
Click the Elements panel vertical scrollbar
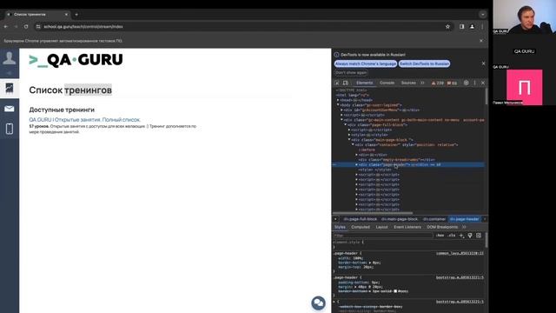point(486,96)
